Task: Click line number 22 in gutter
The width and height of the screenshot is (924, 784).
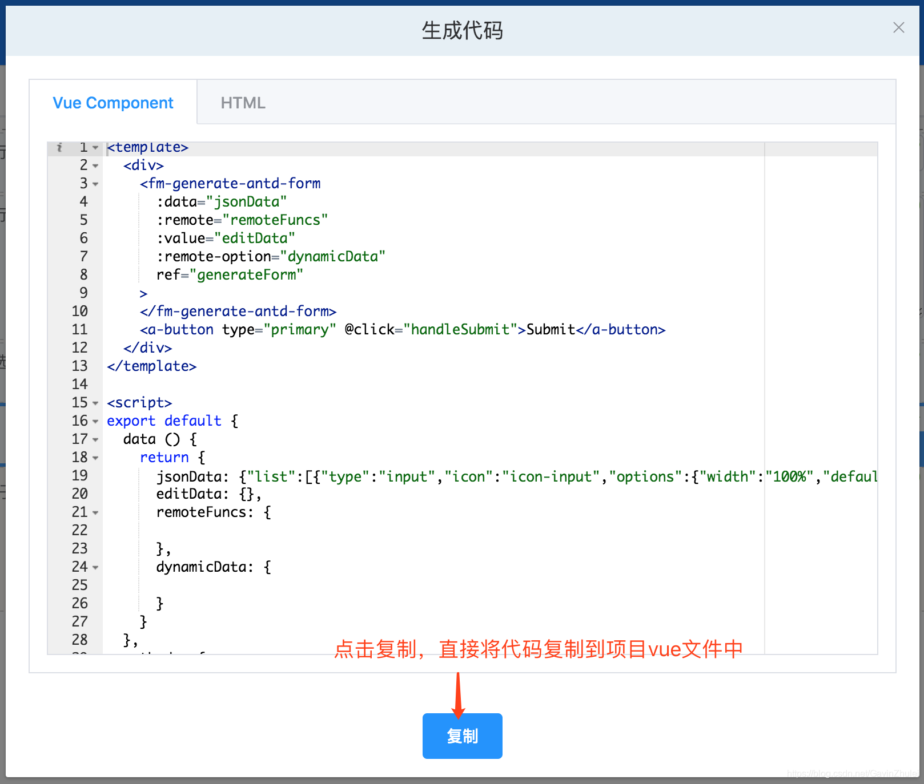Action: tap(79, 530)
